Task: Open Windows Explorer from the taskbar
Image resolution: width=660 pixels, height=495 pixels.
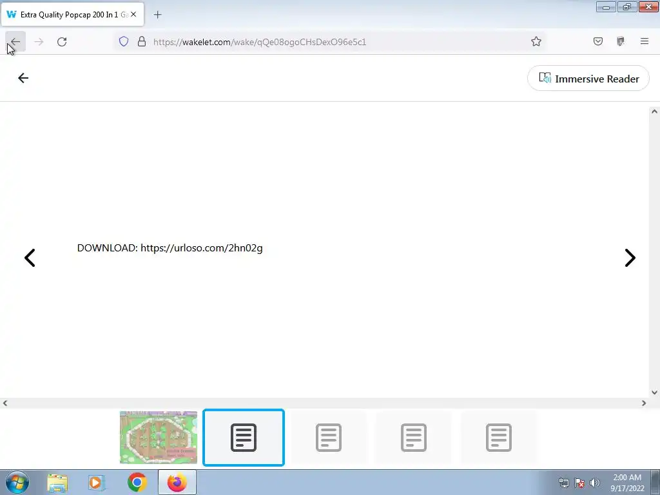Action: point(57,483)
